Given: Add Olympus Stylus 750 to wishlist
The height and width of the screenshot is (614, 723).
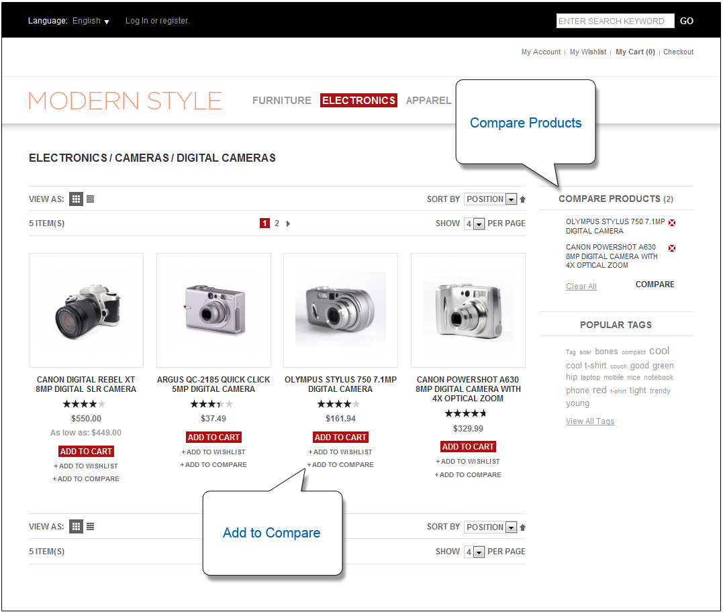Looking at the screenshot, I should pyautogui.click(x=341, y=452).
